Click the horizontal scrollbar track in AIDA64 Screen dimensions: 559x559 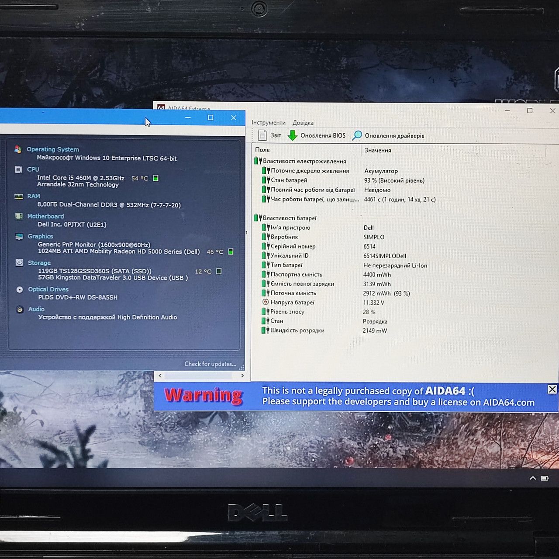[201, 376]
